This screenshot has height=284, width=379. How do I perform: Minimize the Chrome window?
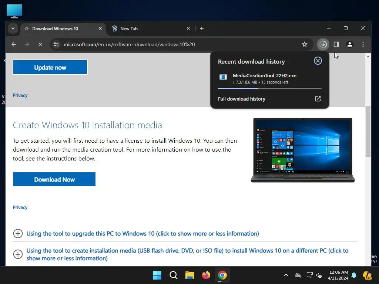[329, 28]
